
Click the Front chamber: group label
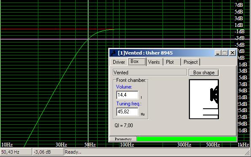pyautogui.click(x=131, y=80)
